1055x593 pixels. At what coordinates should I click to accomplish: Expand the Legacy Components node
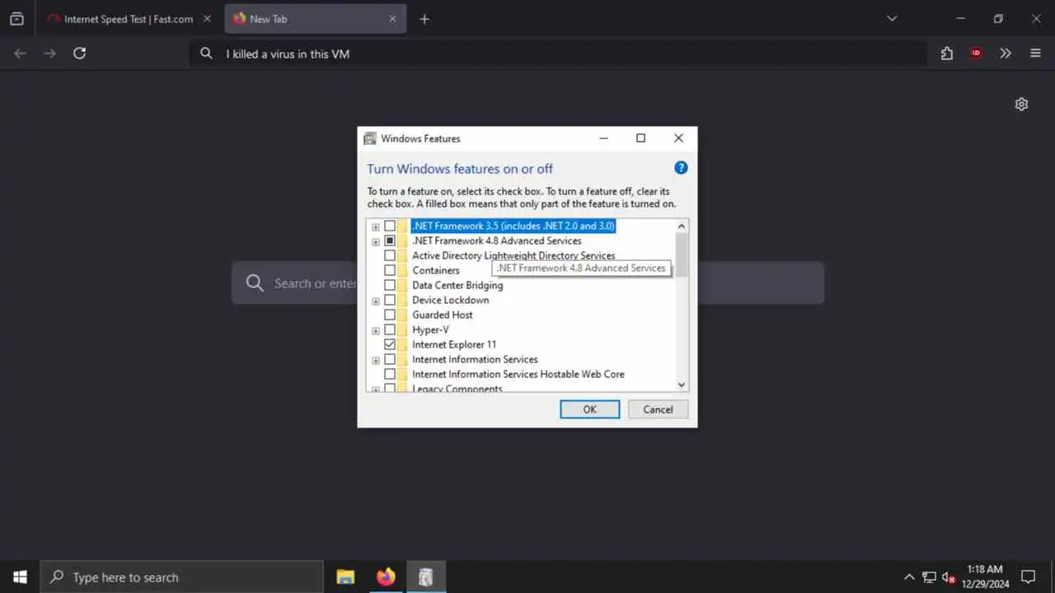376,389
